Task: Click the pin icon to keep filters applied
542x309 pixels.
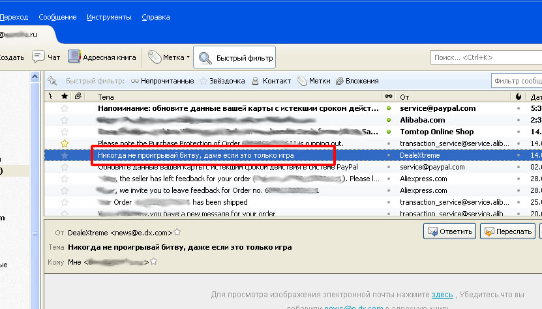Action: pos(53,81)
